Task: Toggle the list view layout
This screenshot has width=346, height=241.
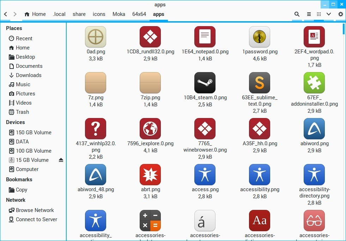Action: pyautogui.click(x=308, y=14)
